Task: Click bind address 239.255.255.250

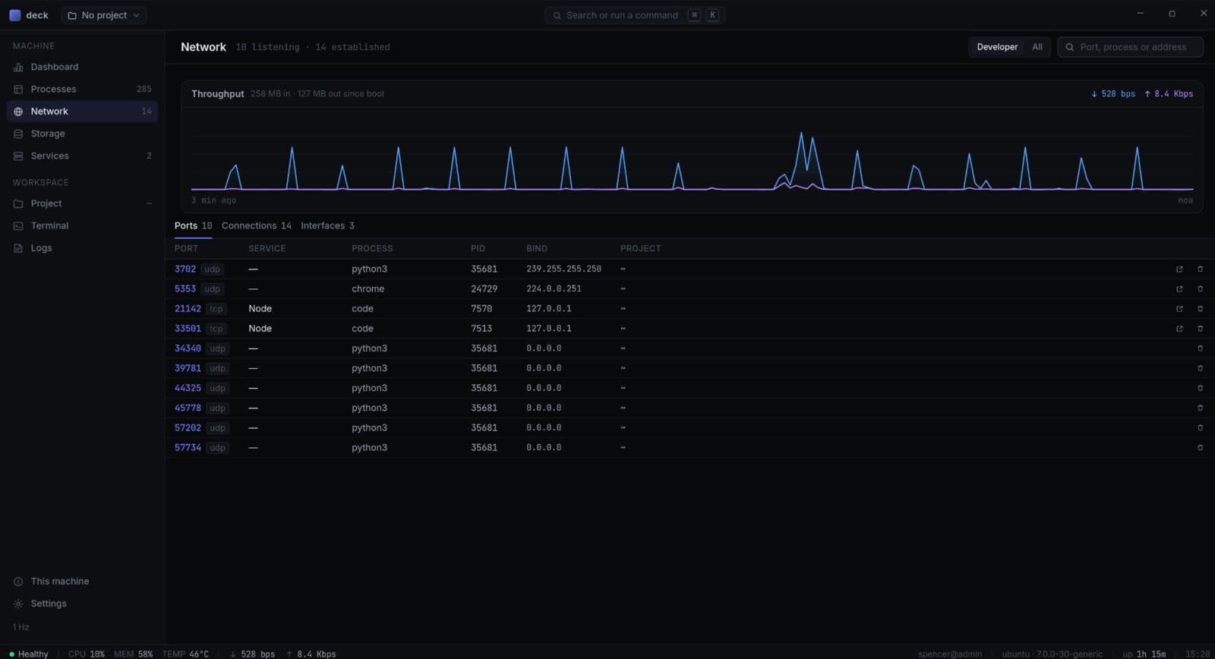Action: click(x=563, y=269)
